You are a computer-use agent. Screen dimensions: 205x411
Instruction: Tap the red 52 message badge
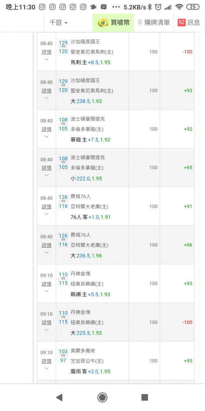(x=182, y=23)
